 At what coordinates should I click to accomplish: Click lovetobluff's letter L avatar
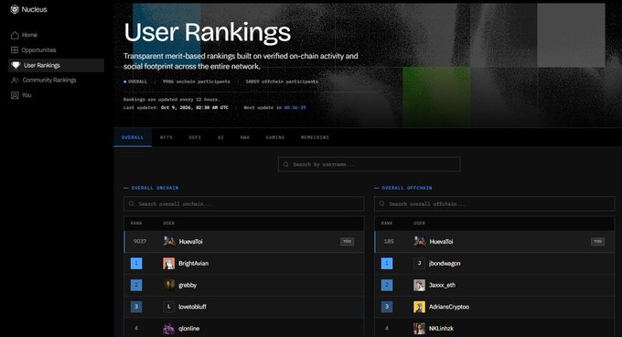[x=169, y=307]
